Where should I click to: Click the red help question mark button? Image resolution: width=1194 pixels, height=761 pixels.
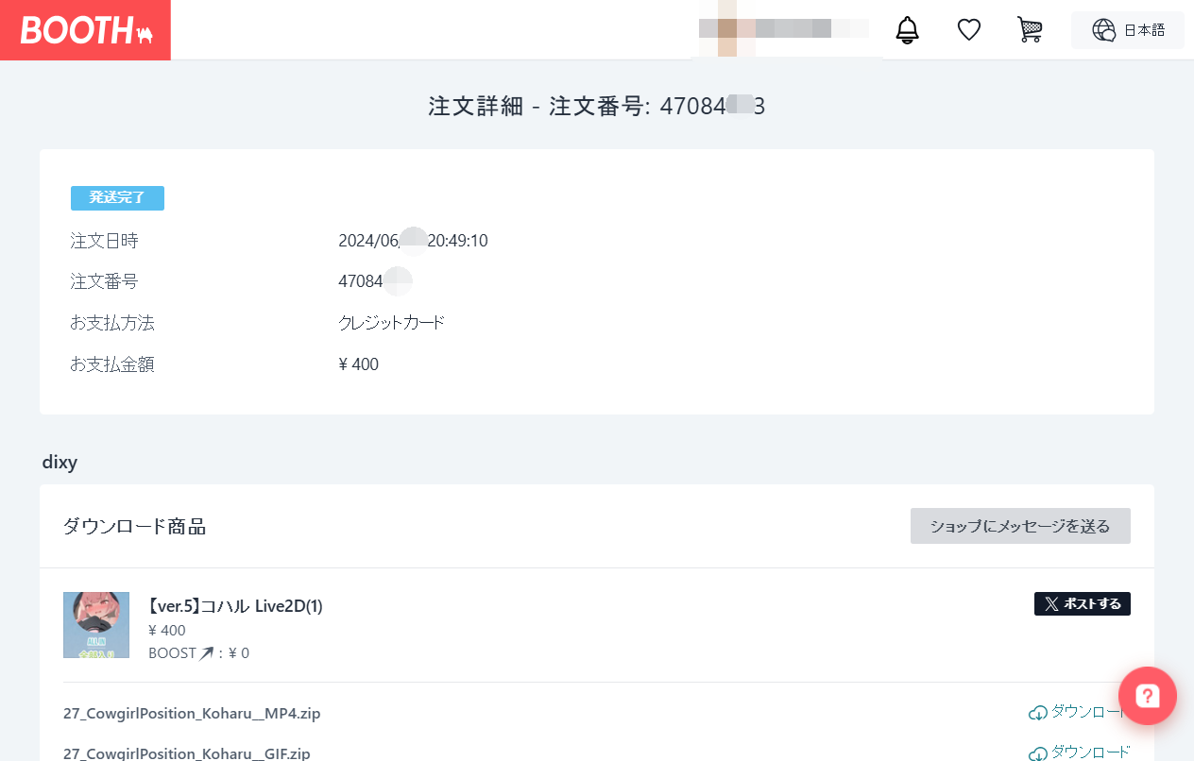tap(1147, 696)
